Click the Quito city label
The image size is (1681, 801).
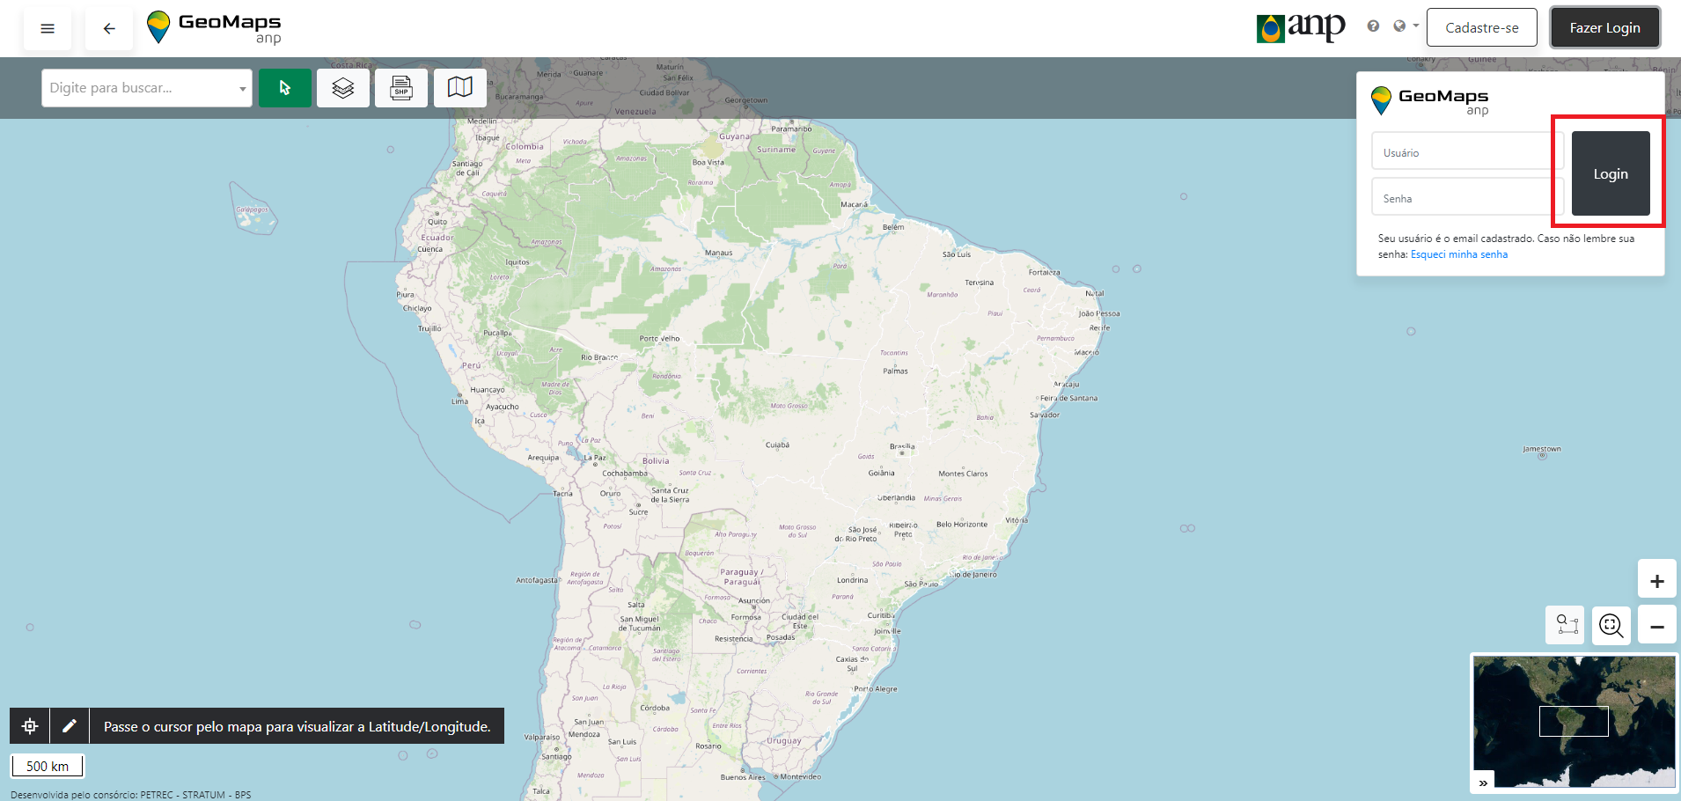pos(437,222)
